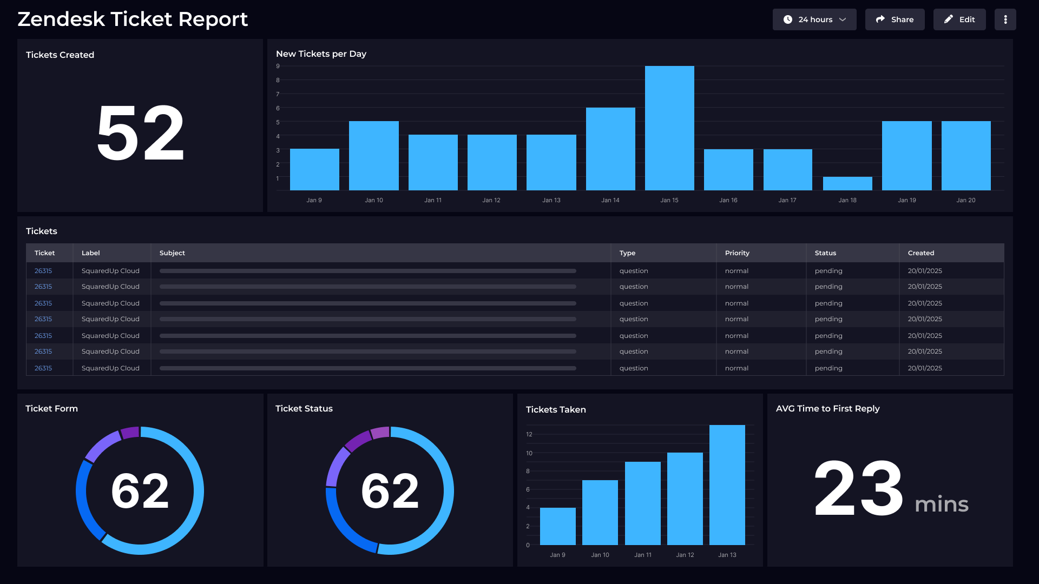This screenshot has width=1039, height=584.
Task: Click the Edit button label
Action: (966, 19)
